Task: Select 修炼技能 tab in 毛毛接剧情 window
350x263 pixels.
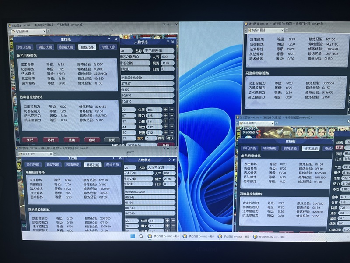Action: coord(87,47)
